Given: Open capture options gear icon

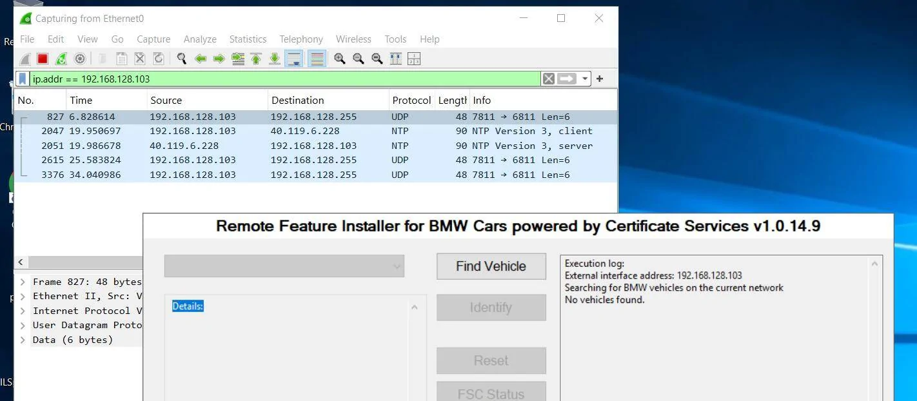Looking at the screenshot, I should tap(80, 59).
